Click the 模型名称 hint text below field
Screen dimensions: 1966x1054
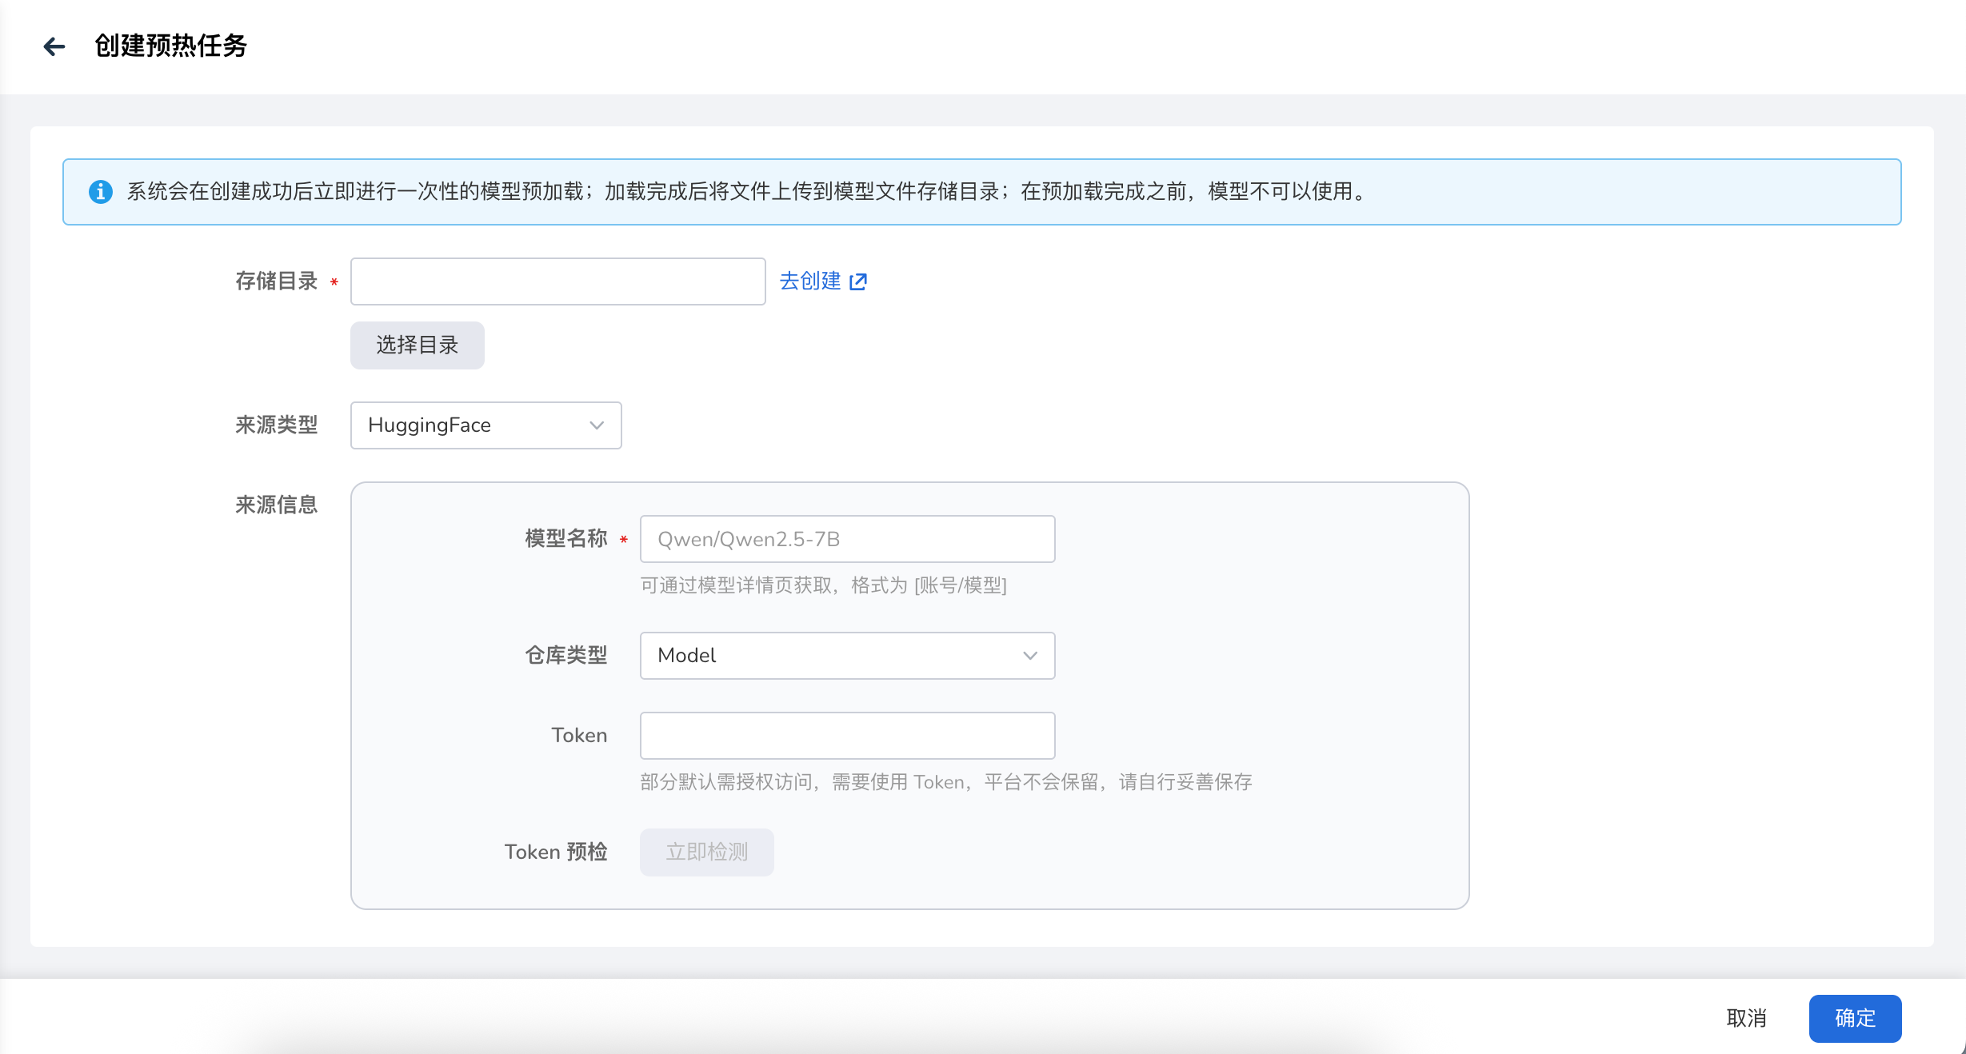click(823, 585)
